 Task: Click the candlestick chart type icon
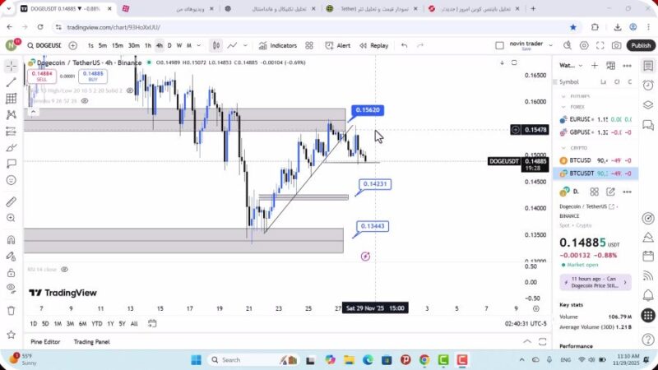pyautogui.click(x=215, y=45)
